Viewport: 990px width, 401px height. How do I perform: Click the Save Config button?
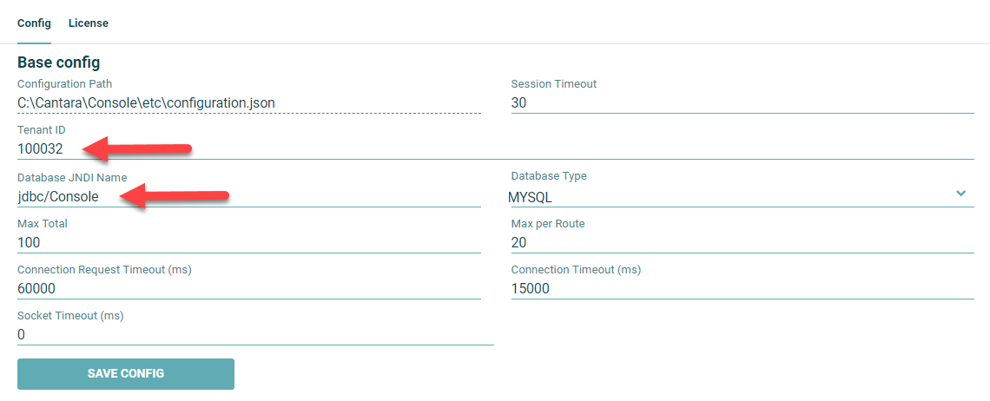tap(126, 374)
